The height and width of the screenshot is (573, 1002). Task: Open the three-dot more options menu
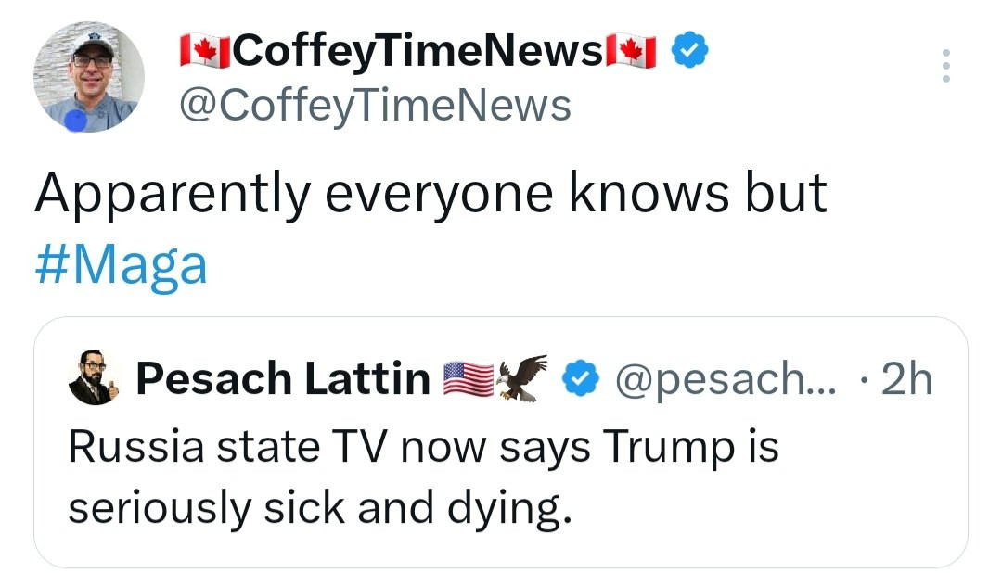point(946,65)
